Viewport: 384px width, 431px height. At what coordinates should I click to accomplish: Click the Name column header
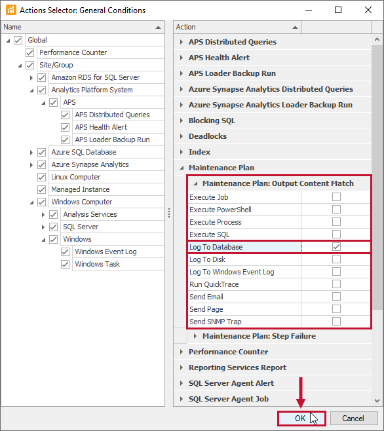coord(83,28)
